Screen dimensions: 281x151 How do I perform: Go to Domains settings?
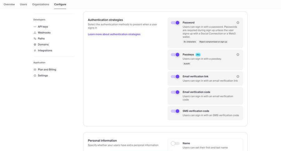[43, 44]
